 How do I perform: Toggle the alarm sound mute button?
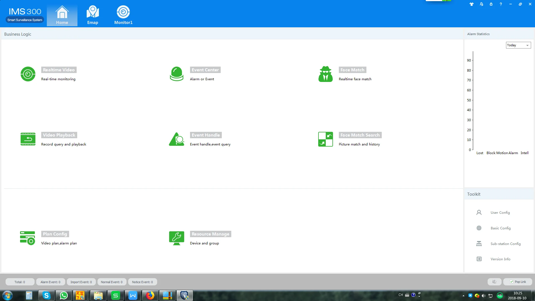coord(494,282)
